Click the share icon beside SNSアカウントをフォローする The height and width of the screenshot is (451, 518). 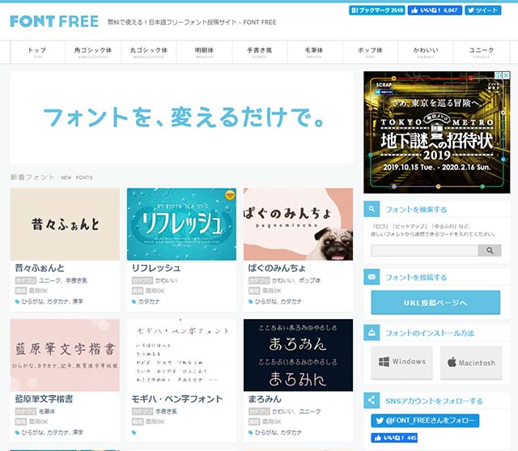click(x=372, y=401)
